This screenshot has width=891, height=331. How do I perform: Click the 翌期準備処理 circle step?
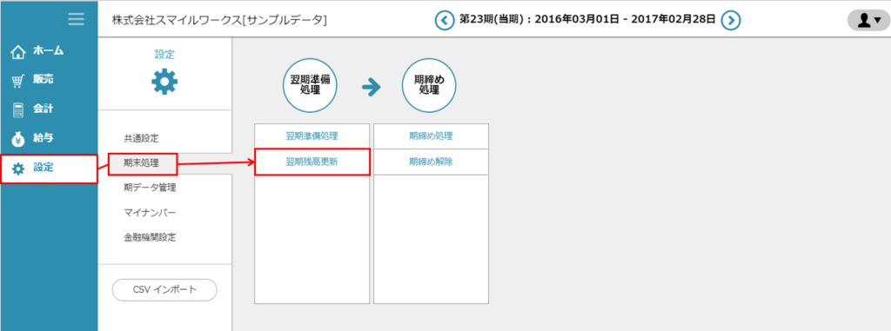point(311,86)
